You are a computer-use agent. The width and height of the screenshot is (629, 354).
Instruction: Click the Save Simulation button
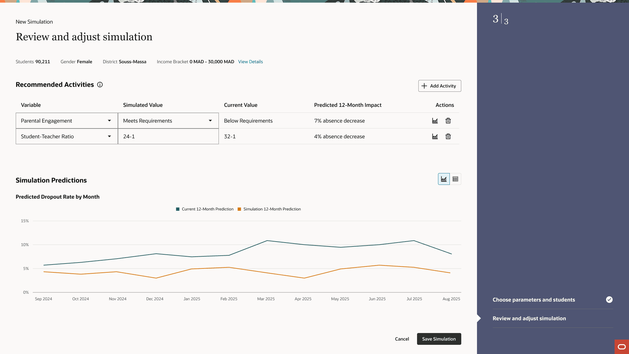point(439,339)
